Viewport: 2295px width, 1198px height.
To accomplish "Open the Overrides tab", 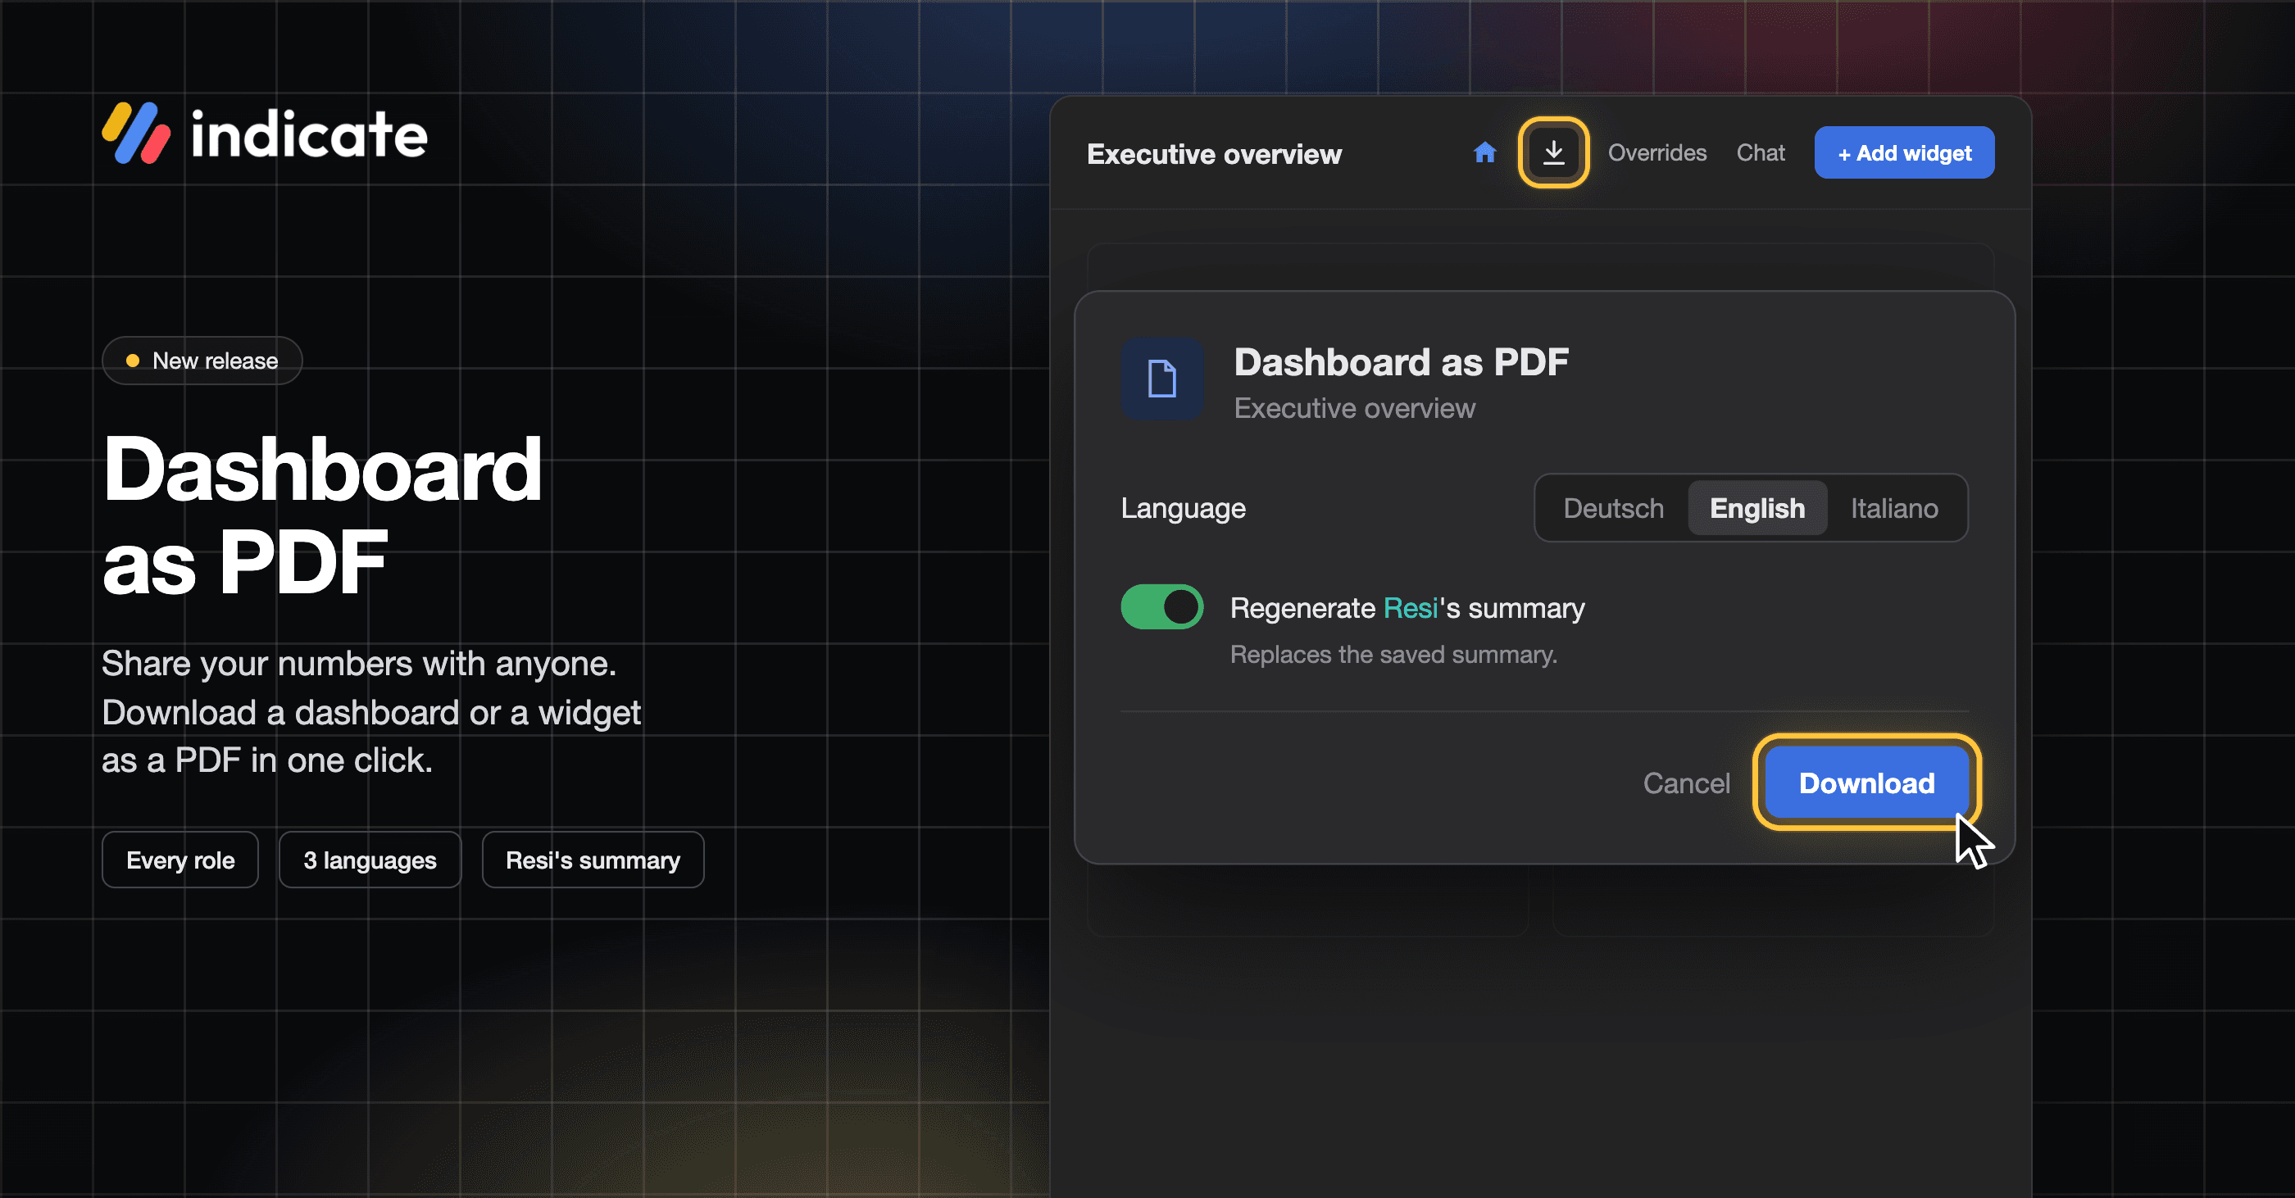I will 1657,153.
